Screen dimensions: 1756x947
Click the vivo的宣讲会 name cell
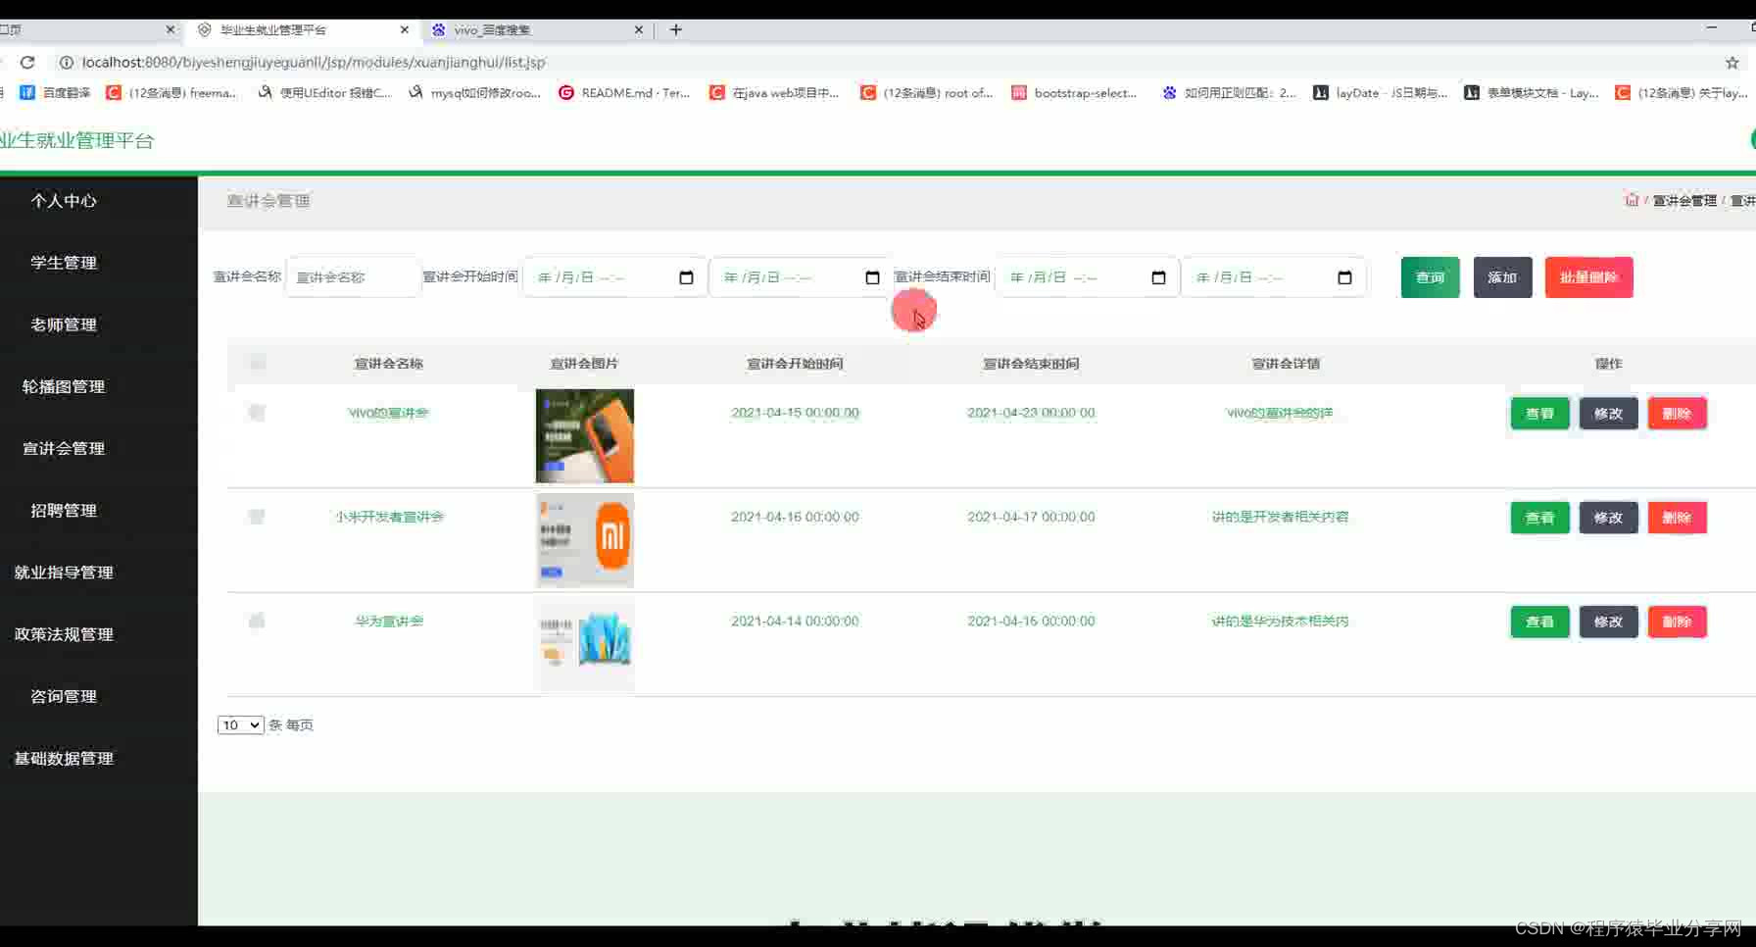click(x=388, y=413)
